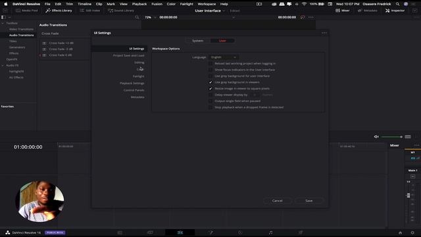The width and height of the screenshot is (421, 237).
Task: Switch to the System preferences tab
Action: (197, 41)
